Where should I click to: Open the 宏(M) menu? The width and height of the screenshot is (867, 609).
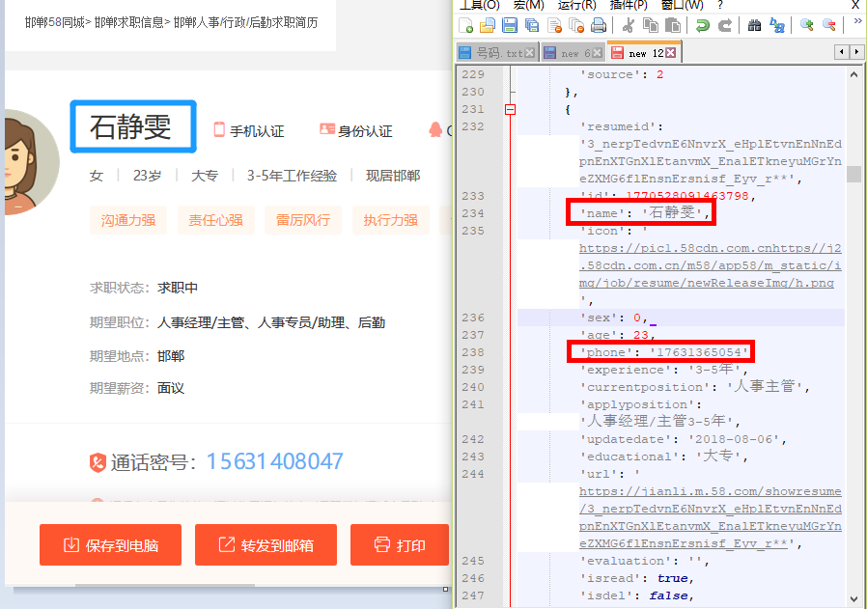[529, 5]
